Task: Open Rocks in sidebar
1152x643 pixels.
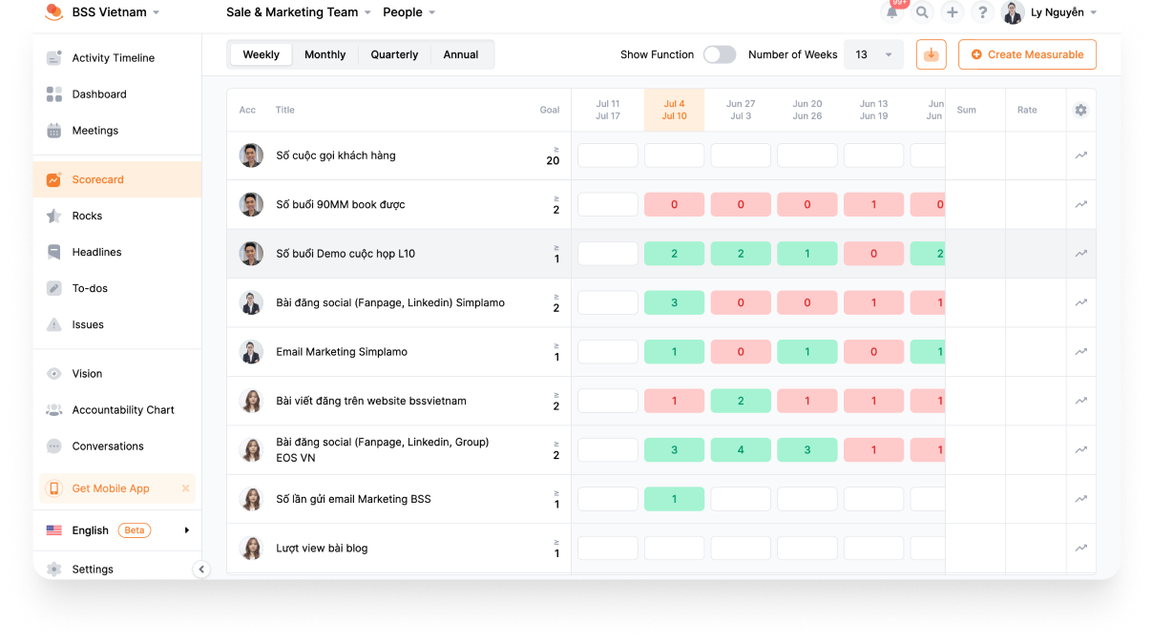Action: (118, 216)
